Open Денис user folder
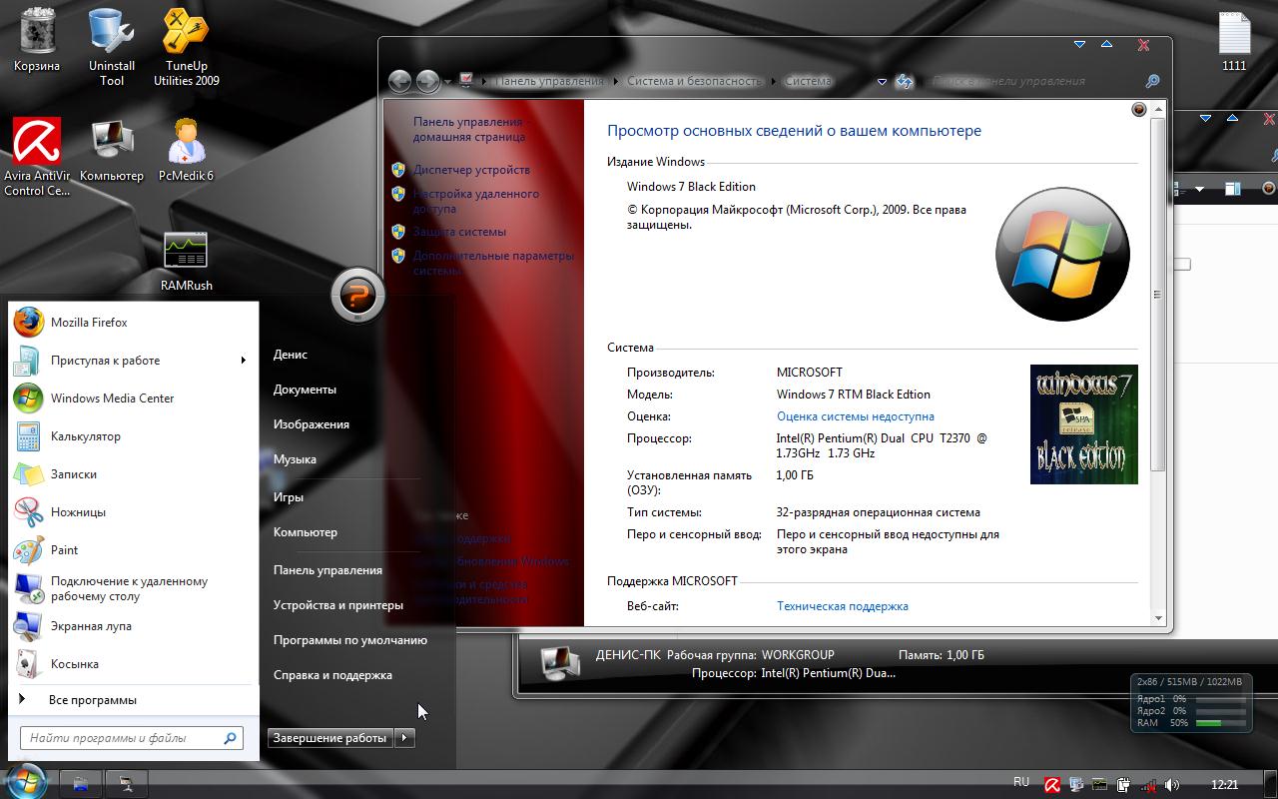 291,355
